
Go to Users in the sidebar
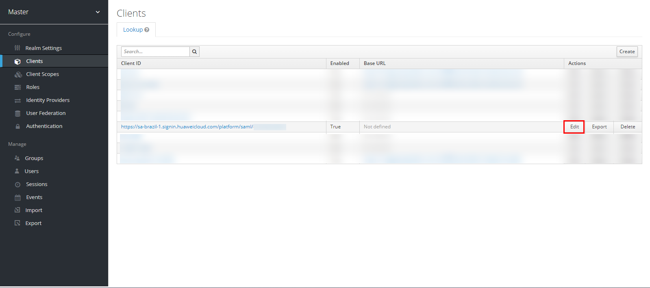(32, 171)
